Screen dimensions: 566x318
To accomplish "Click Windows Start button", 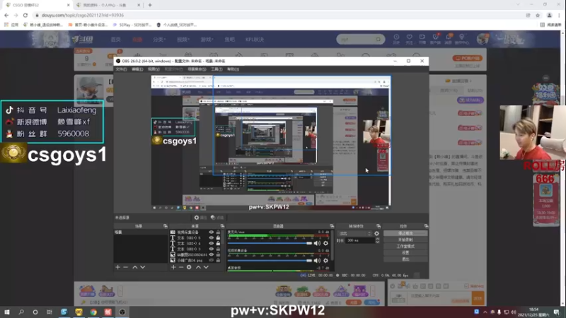I will coord(7,312).
